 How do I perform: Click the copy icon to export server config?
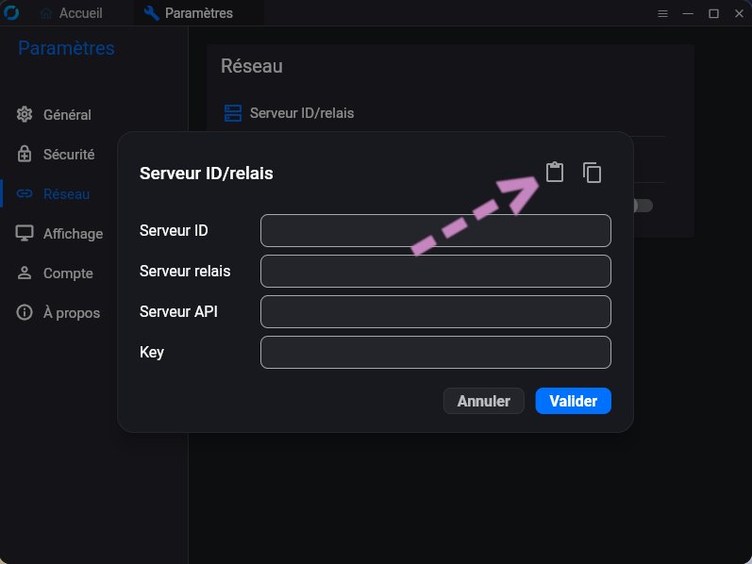592,173
